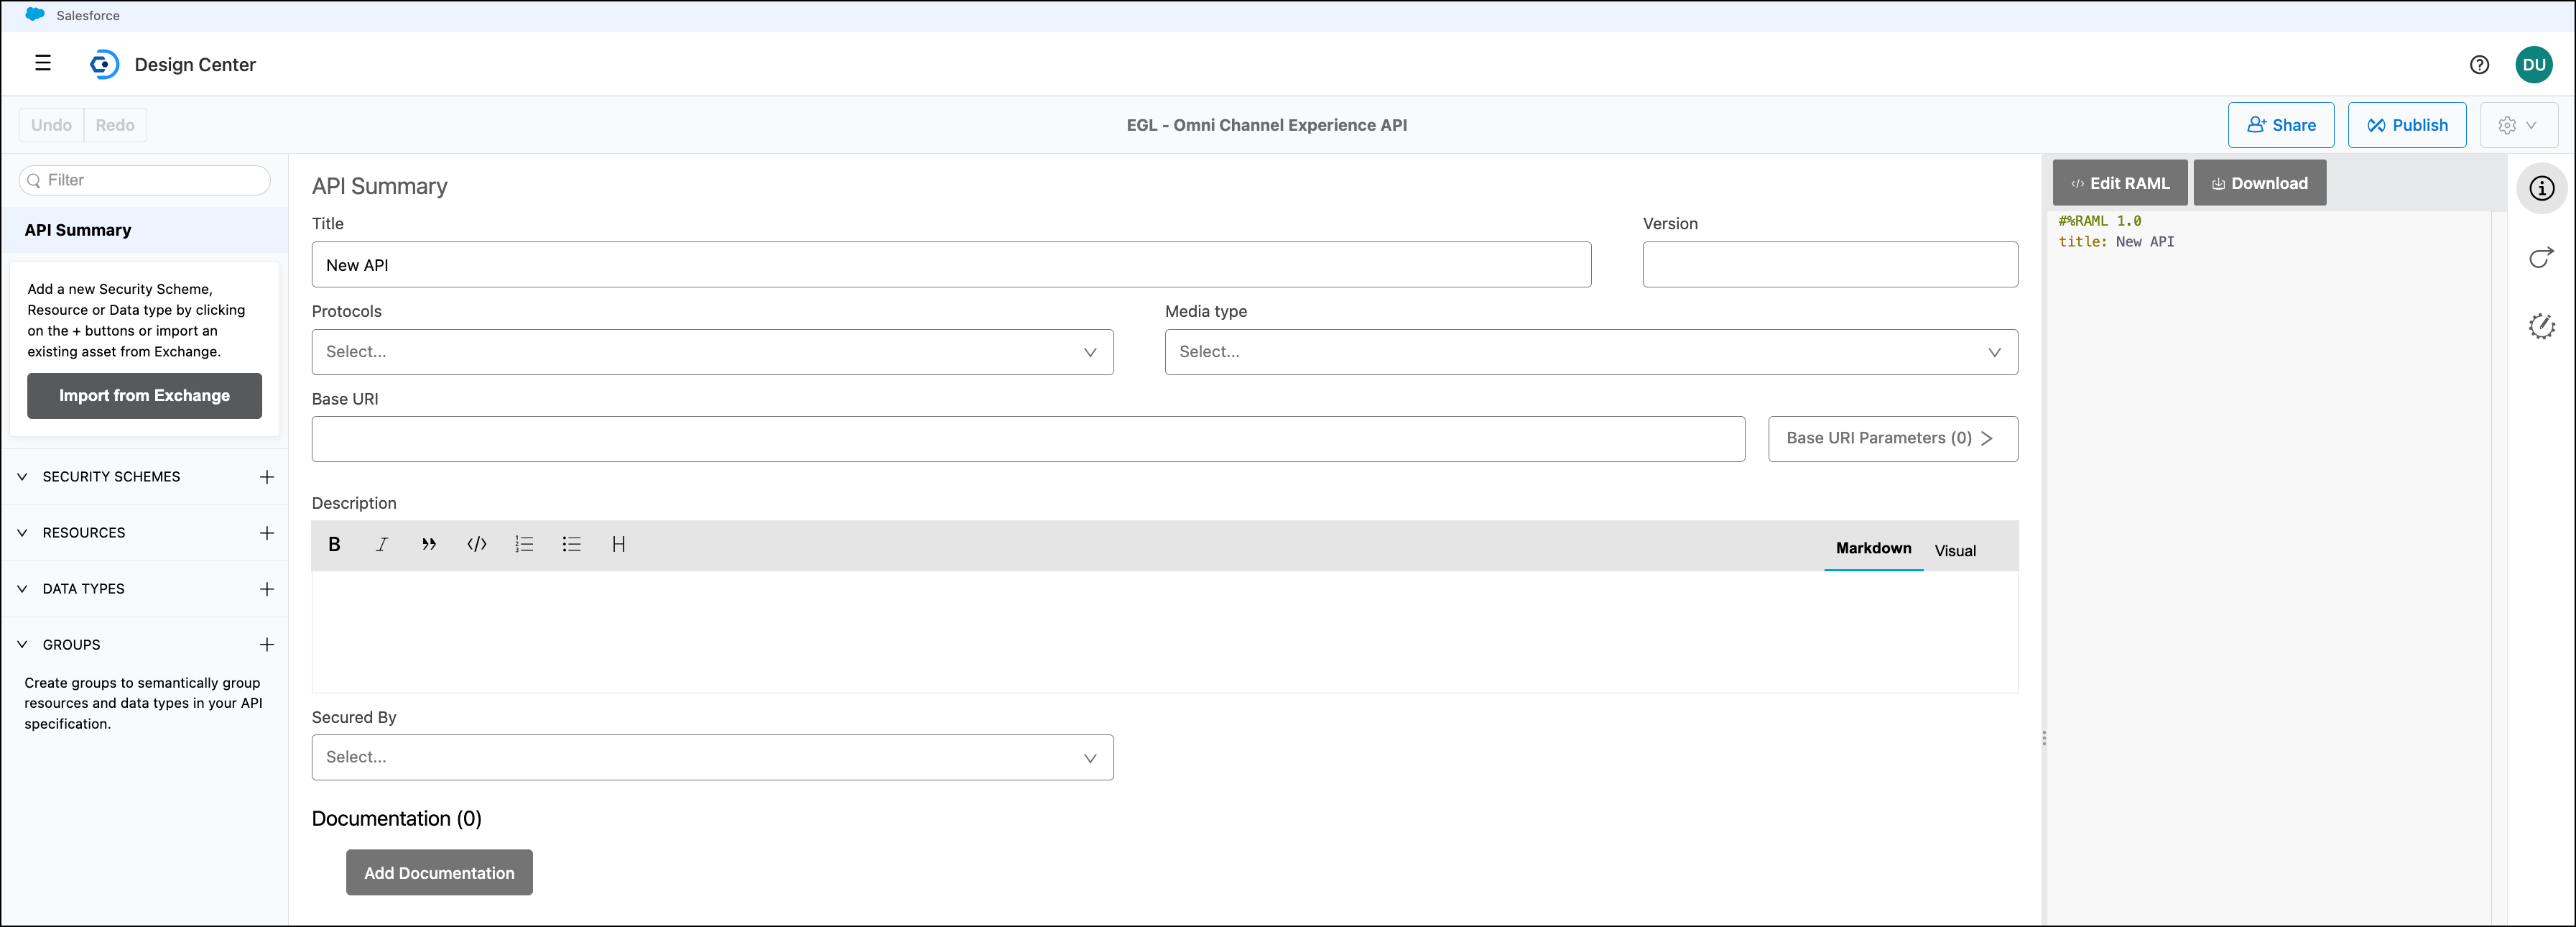Switch to the Markdown tab
The image size is (2576, 927).
point(1873,548)
